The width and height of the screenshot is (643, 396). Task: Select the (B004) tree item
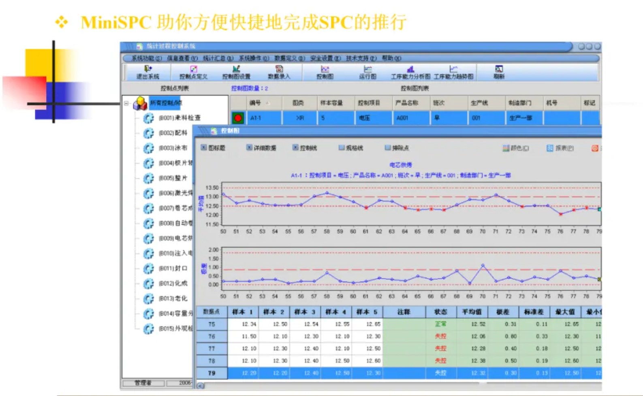tap(175, 163)
